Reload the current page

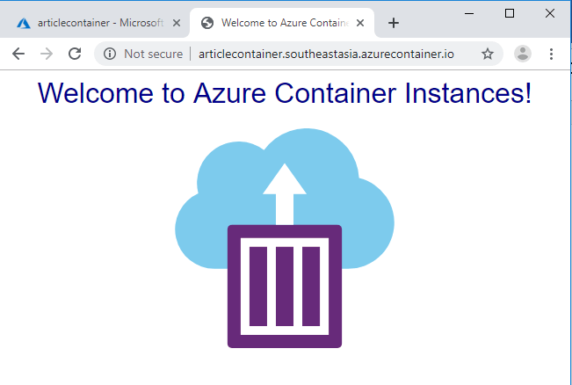[x=75, y=54]
